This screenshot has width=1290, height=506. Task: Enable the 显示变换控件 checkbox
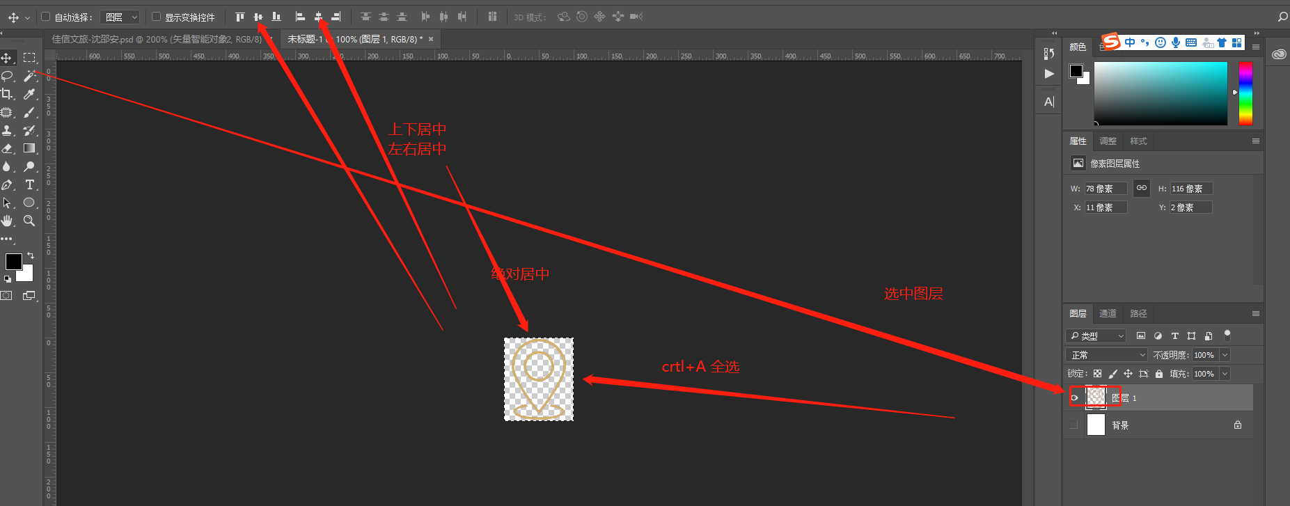(x=157, y=17)
